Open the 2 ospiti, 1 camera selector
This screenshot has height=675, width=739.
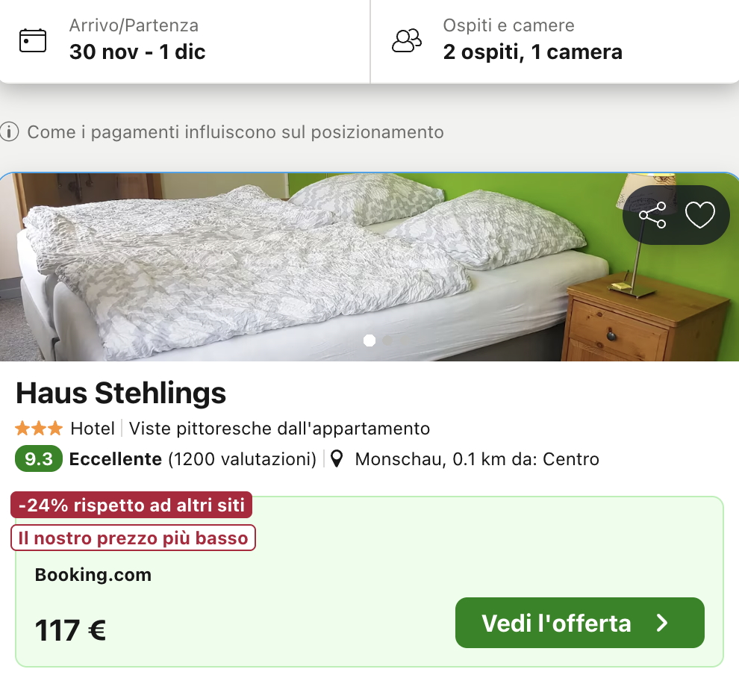[x=532, y=52]
